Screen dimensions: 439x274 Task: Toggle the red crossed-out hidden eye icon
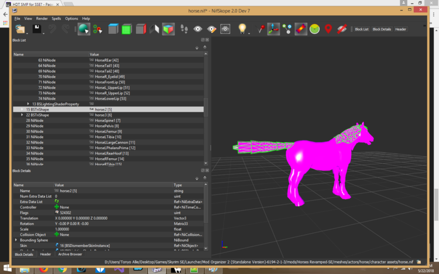(342, 29)
